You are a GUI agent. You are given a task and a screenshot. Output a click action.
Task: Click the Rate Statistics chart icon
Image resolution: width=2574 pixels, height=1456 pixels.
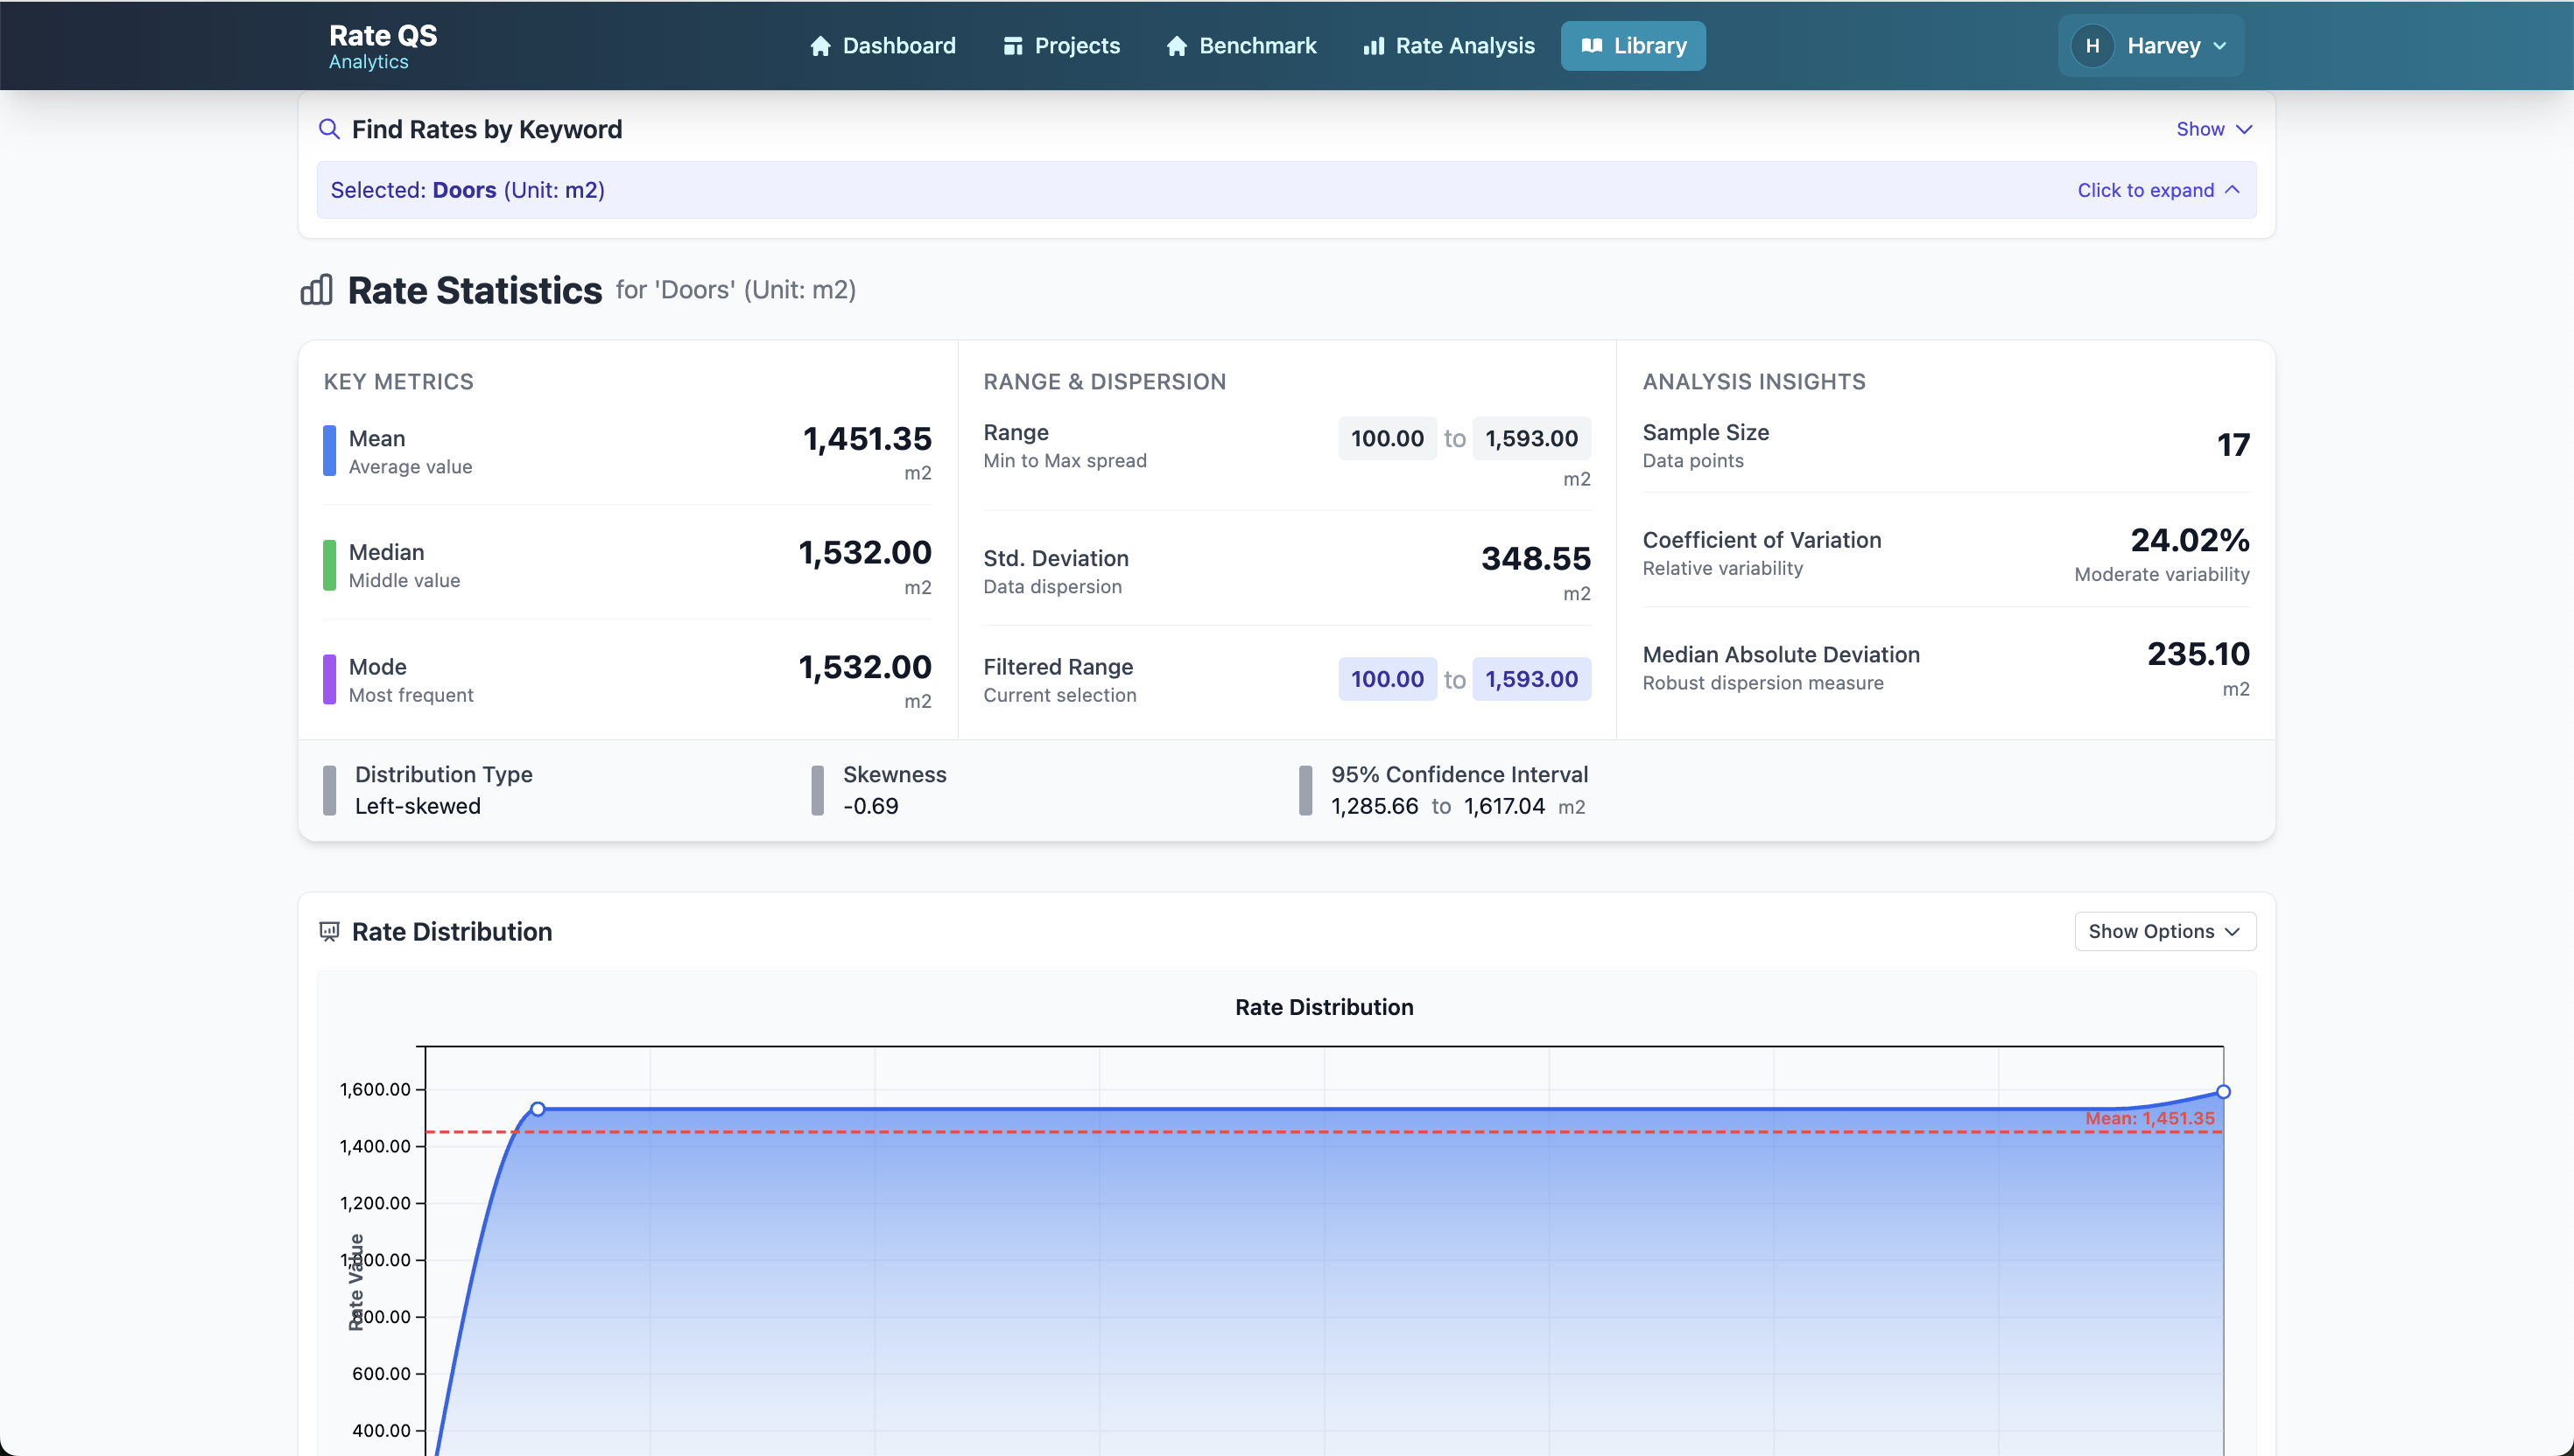point(316,290)
